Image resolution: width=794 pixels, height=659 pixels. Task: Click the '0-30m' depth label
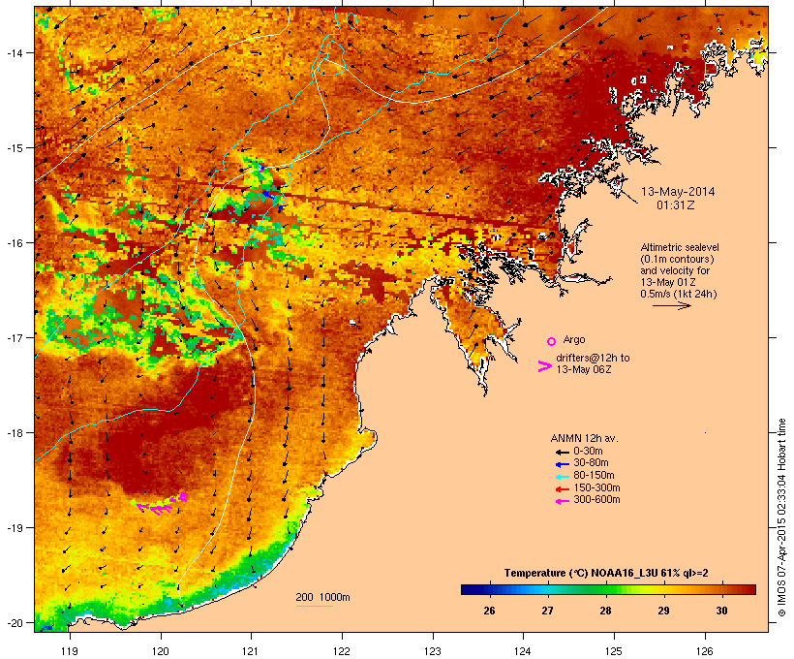point(588,451)
